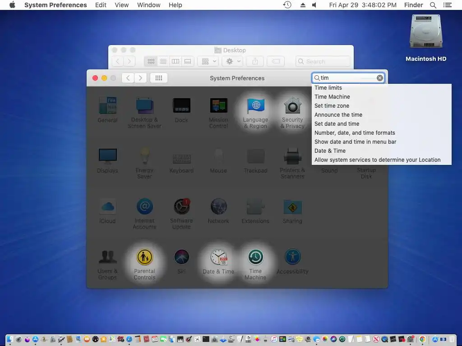Open the Edit menu
The image size is (462, 346).
(101, 5)
